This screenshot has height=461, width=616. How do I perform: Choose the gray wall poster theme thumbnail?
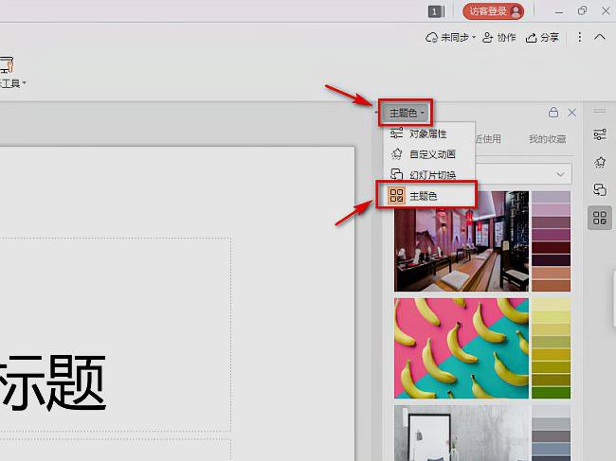point(462,434)
